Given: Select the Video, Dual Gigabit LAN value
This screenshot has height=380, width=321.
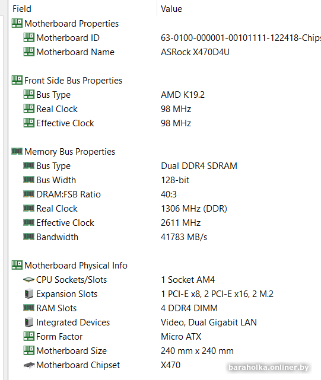Looking at the screenshot, I should coord(209,322).
